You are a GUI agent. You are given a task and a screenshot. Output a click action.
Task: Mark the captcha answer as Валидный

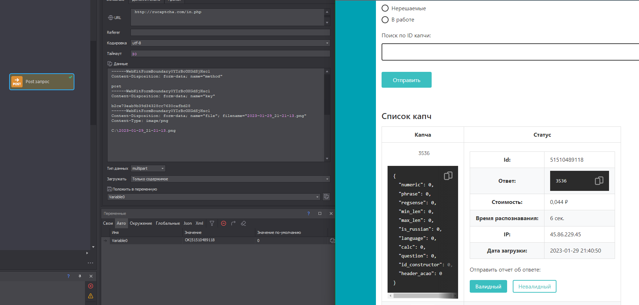pos(488,286)
